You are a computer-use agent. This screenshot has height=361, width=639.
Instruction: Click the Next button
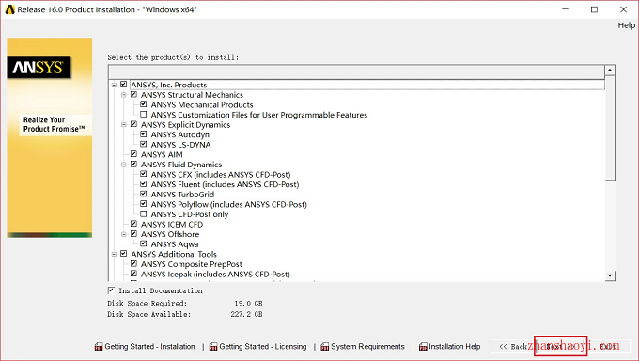click(561, 346)
